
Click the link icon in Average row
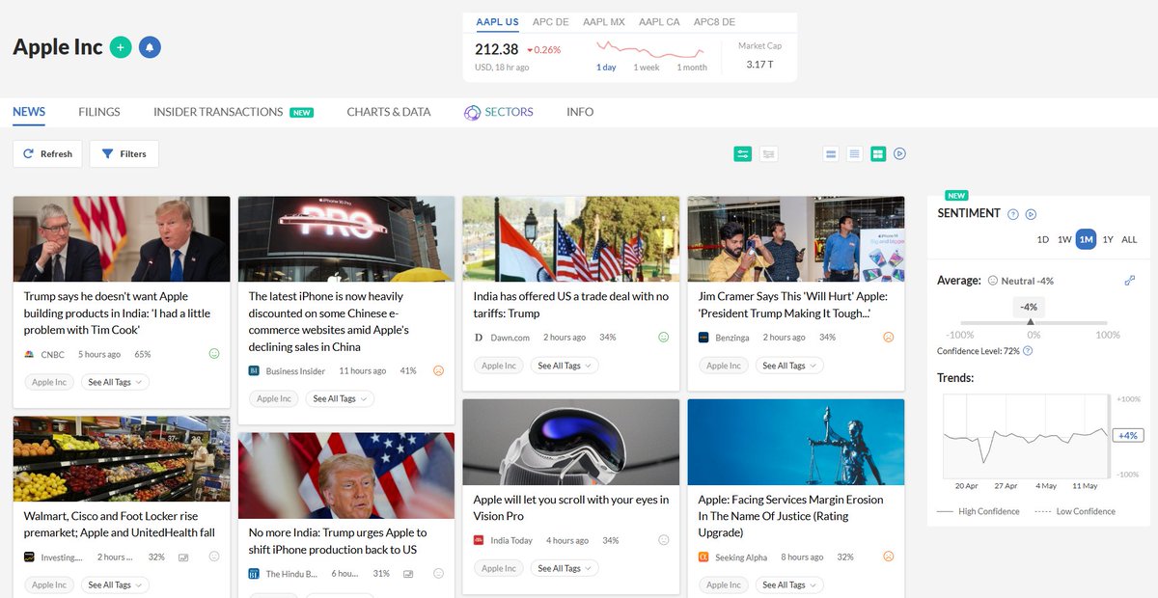coord(1130,281)
